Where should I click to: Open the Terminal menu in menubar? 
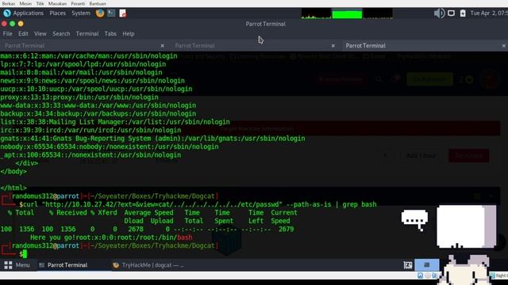pyautogui.click(x=87, y=33)
